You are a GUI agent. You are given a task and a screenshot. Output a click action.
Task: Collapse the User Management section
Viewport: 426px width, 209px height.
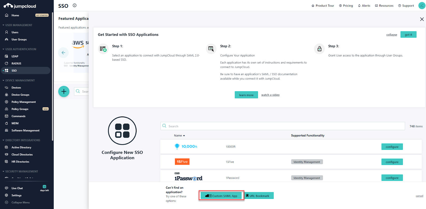point(18,25)
